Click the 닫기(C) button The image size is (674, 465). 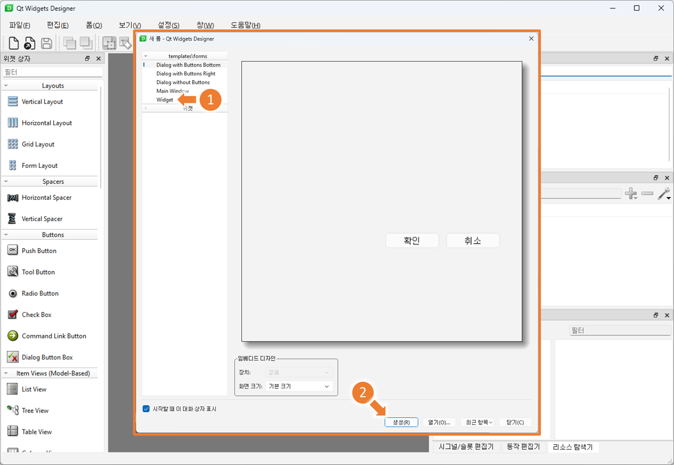click(515, 422)
